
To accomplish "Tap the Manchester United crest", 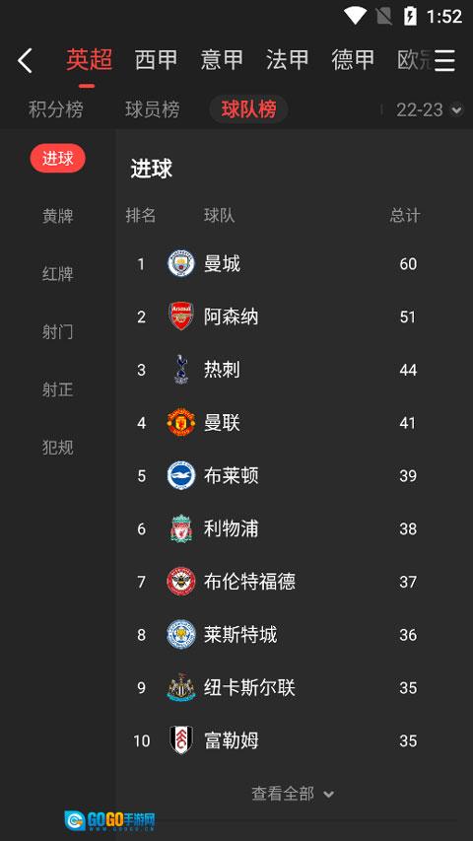I will coord(180,423).
